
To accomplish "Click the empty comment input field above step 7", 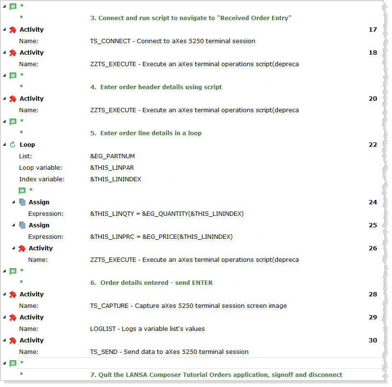I will pyautogui.click(x=201, y=363).
